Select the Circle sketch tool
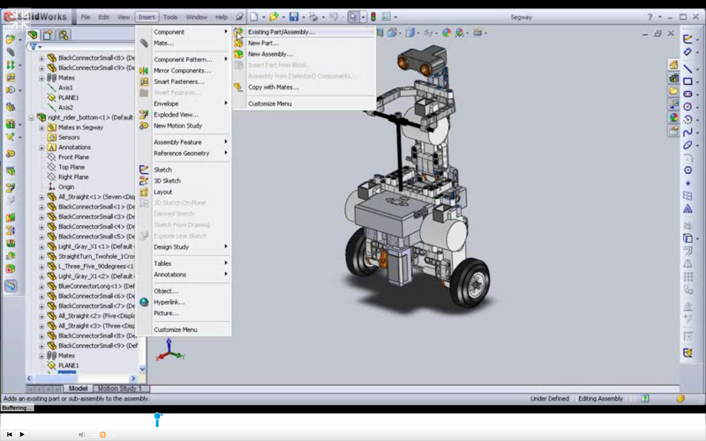706x441 pixels. [688, 107]
